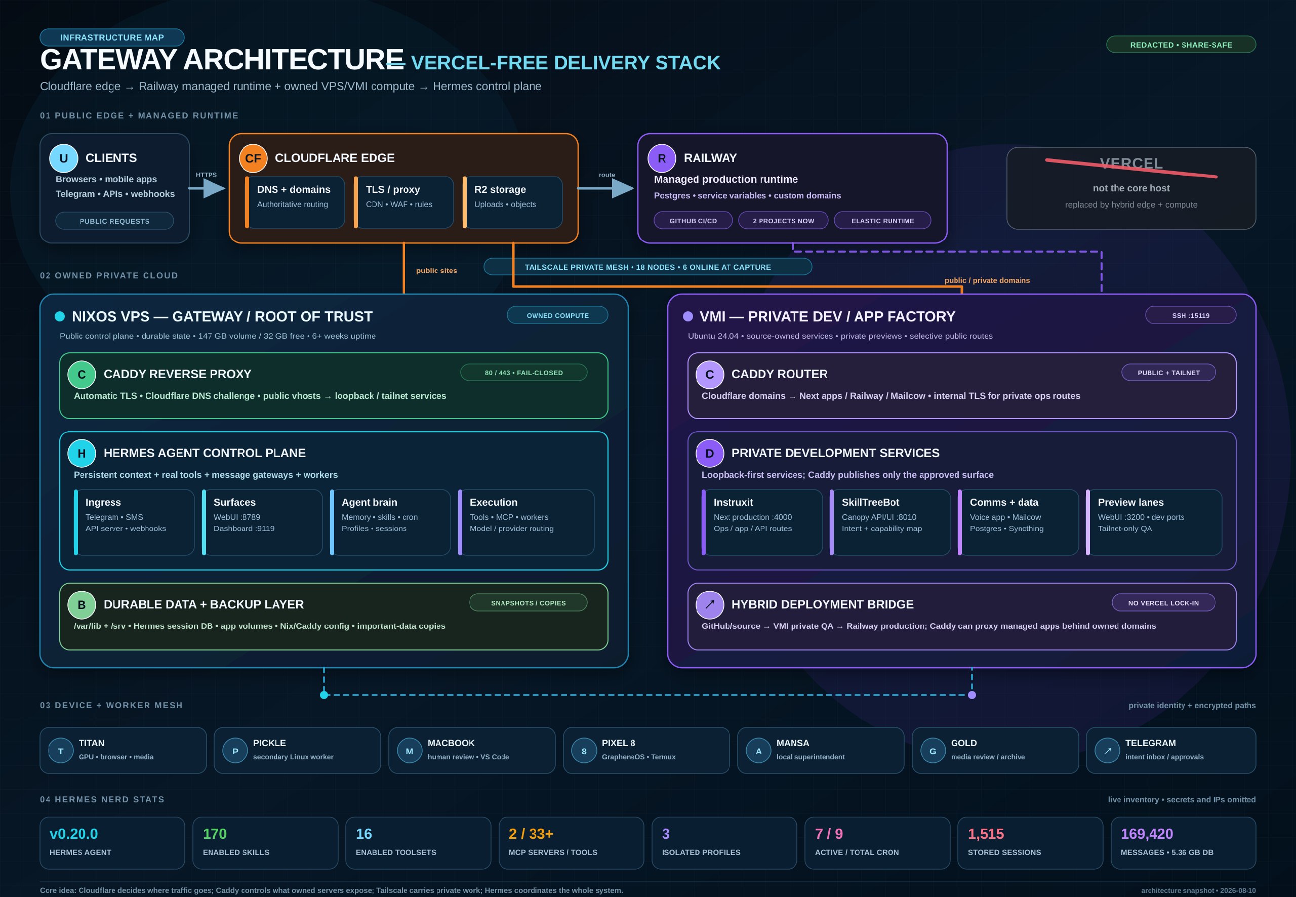1296x897 pixels.
Task: Click the No Vercel Lock-In pill
Action: pos(1163,603)
